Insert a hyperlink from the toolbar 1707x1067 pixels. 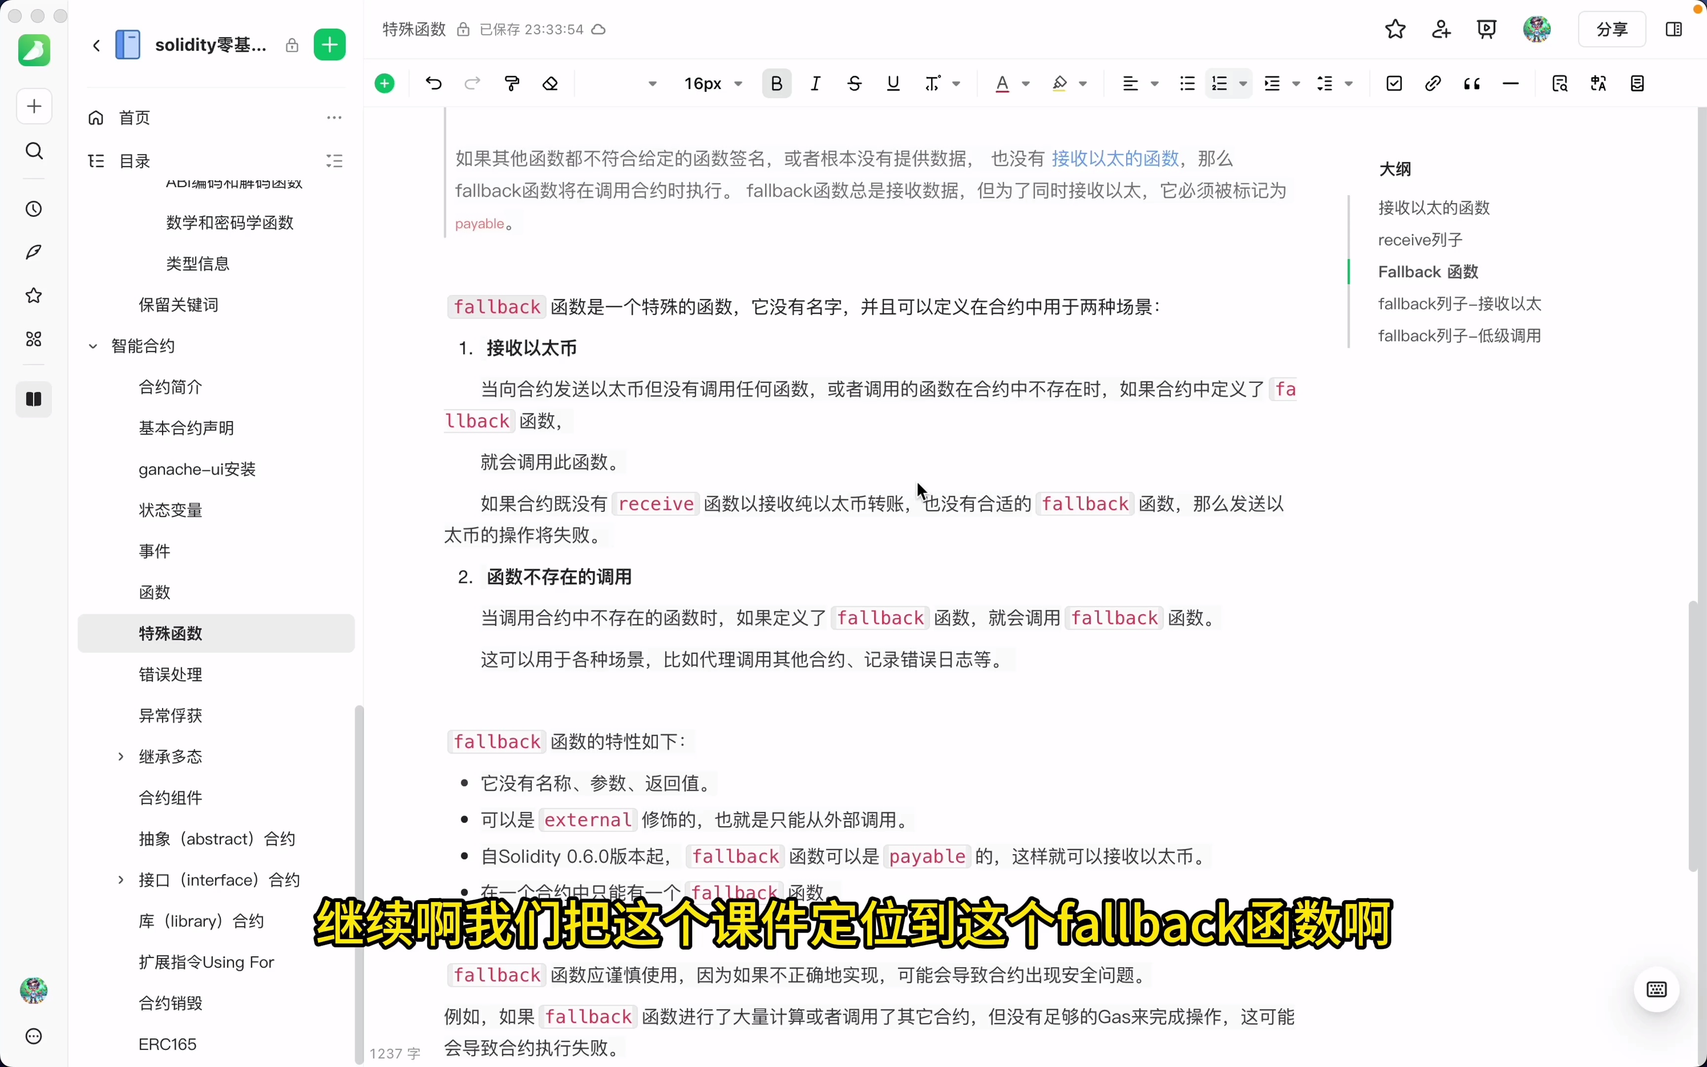pyautogui.click(x=1432, y=83)
